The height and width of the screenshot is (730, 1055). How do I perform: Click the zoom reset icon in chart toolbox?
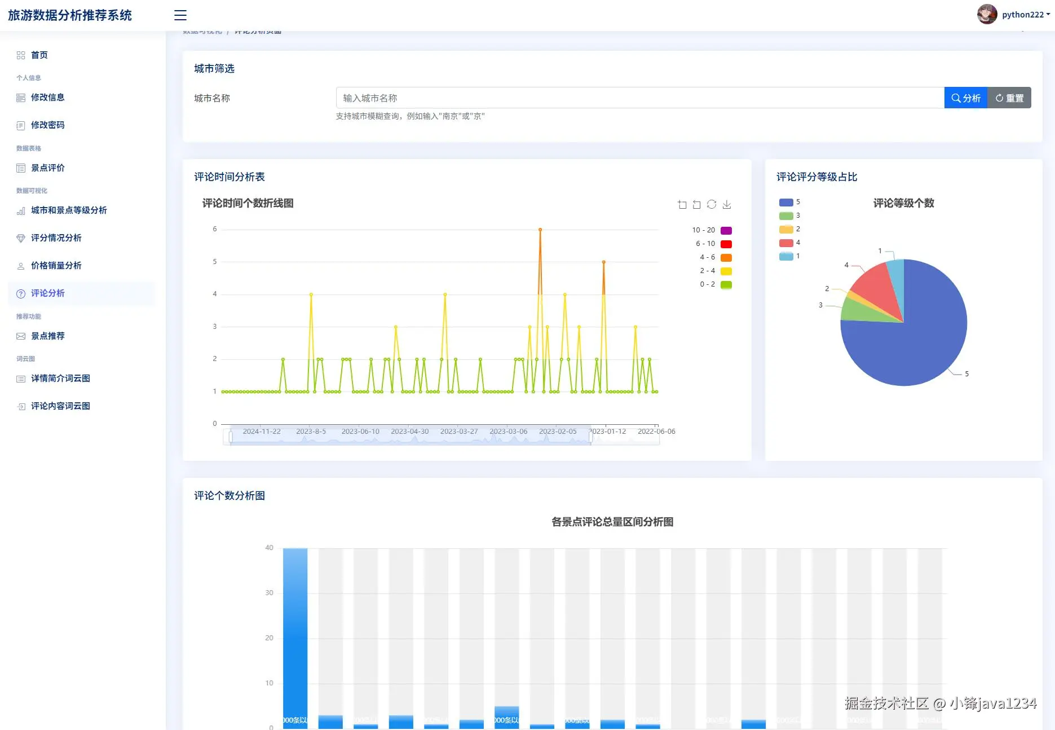click(697, 205)
